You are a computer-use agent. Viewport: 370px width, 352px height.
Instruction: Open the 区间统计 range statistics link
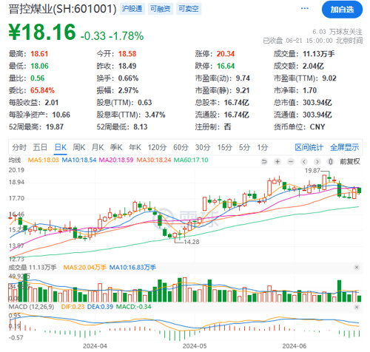tap(309, 147)
